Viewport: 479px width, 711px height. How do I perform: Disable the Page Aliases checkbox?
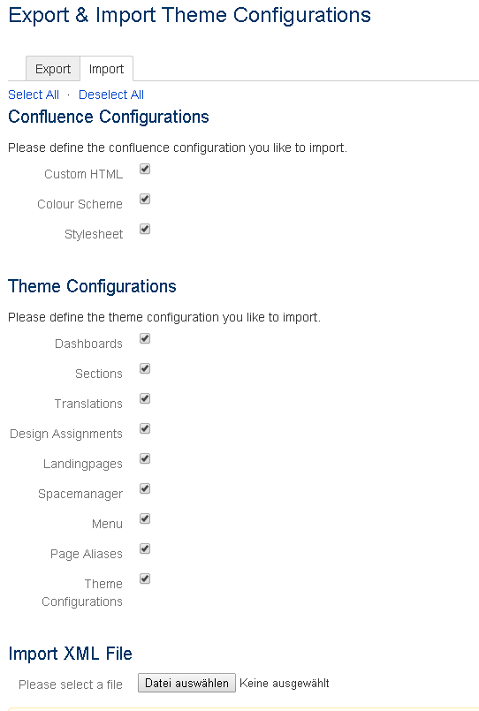point(145,548)
